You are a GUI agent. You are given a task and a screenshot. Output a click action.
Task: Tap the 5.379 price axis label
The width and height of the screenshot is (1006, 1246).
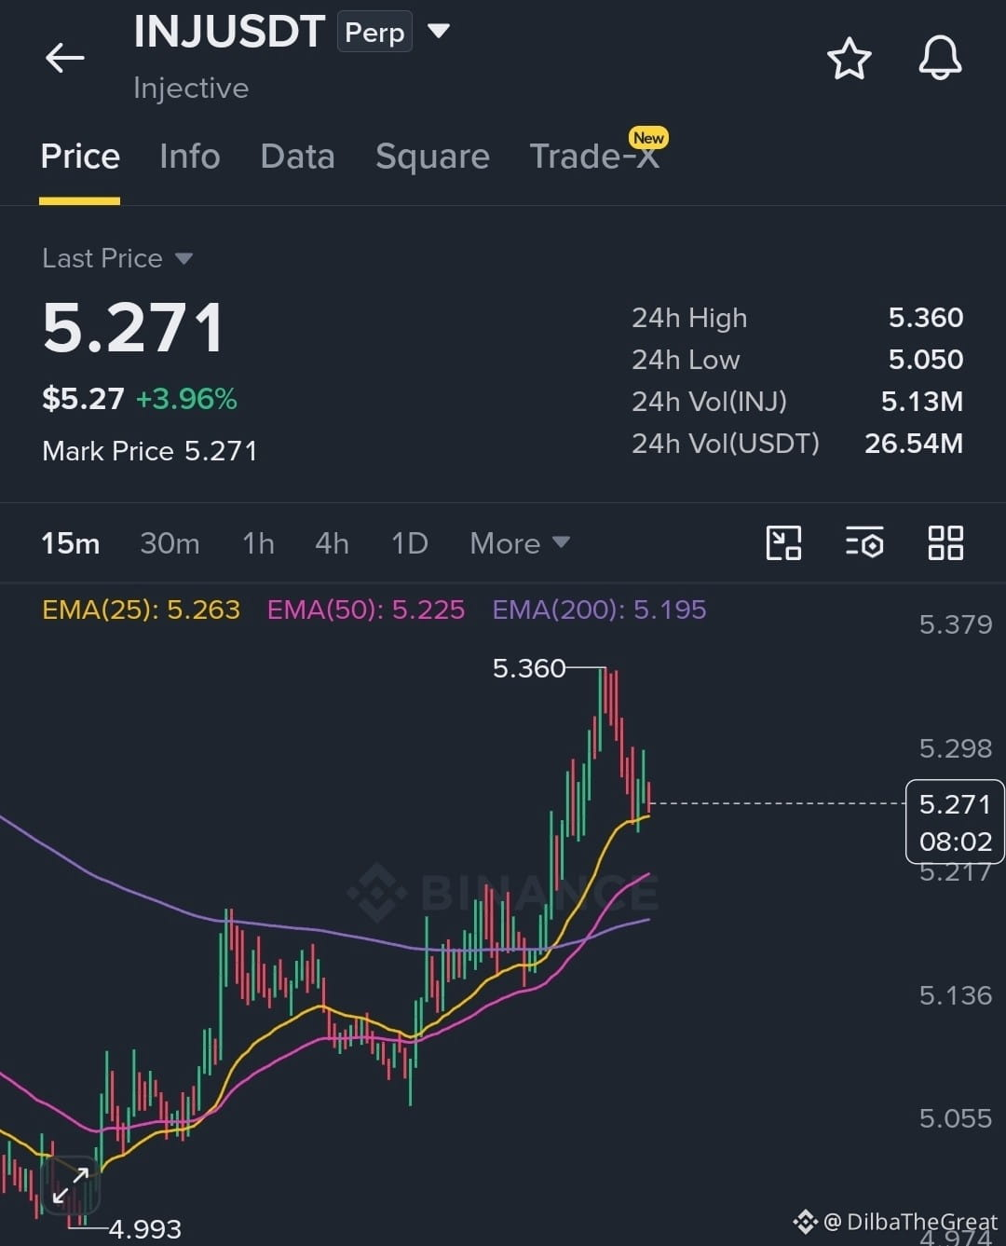tap(956, 624)
